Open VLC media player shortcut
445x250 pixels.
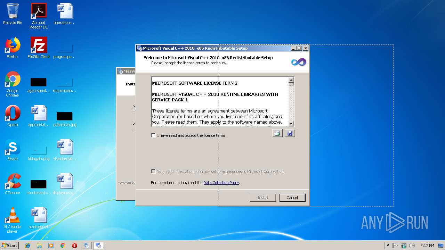point(13,220)
